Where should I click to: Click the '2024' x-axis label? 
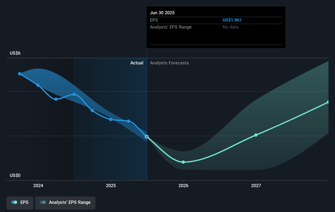click(38, 185)
